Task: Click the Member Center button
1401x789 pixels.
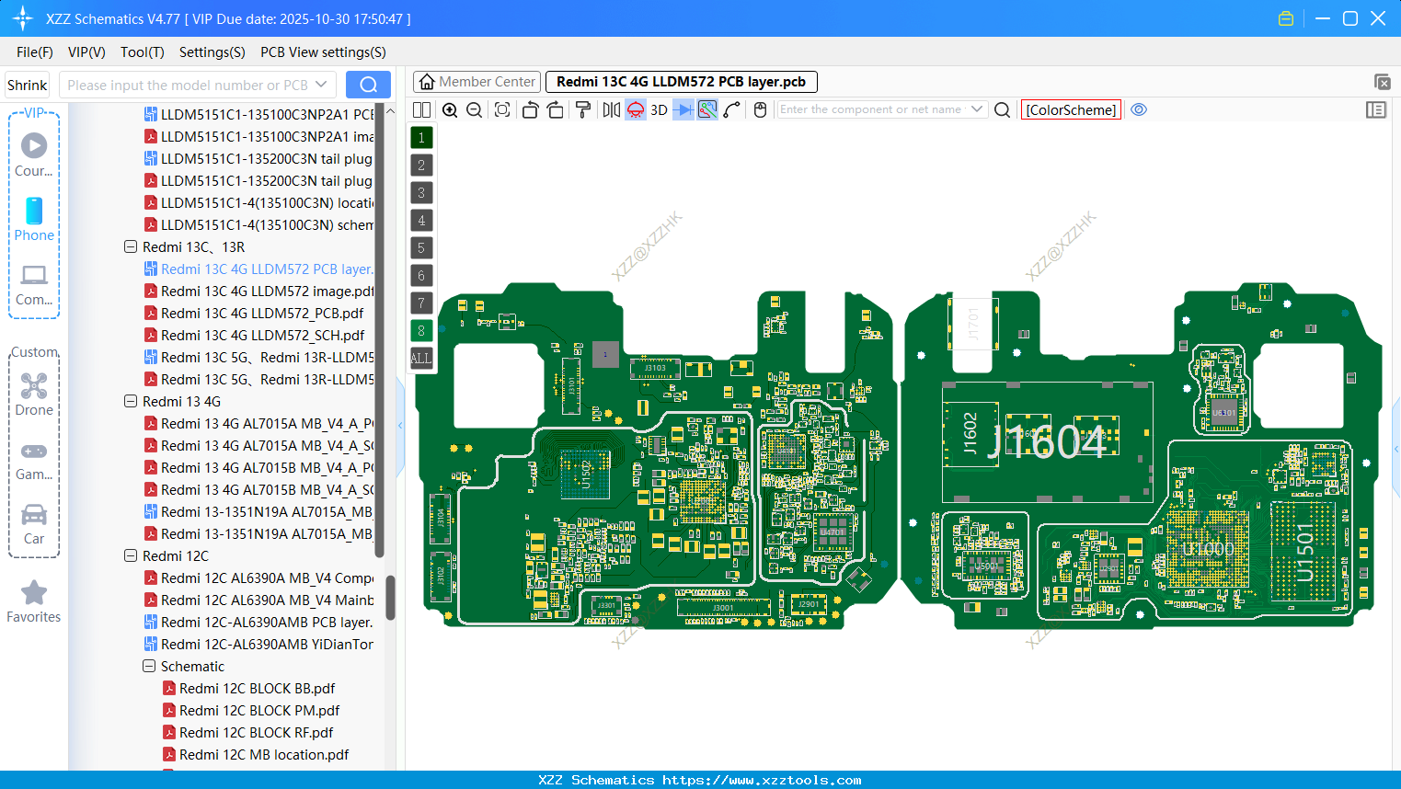Action: [477, 81]
